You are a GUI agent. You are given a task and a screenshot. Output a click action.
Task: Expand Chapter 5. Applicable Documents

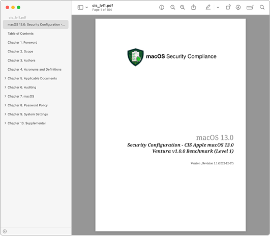[5, 78]
